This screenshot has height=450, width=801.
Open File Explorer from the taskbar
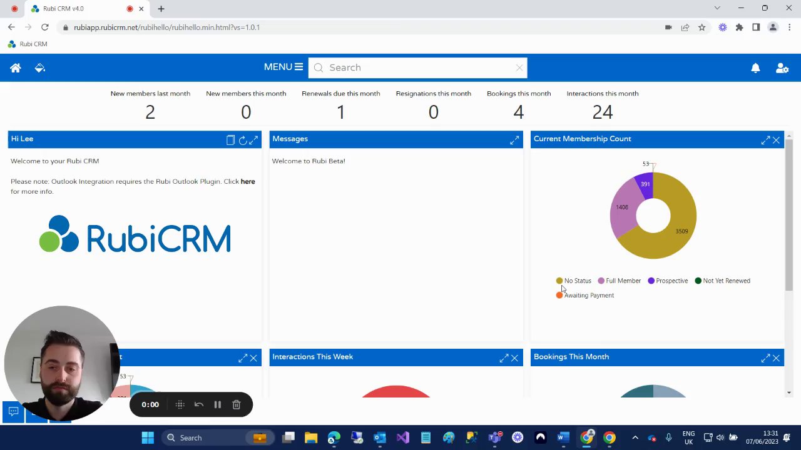(311, 437)
